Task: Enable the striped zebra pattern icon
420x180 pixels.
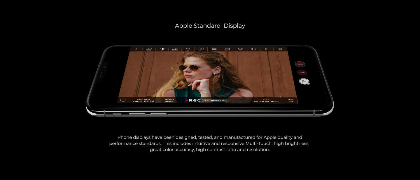Action: [214, 49]
